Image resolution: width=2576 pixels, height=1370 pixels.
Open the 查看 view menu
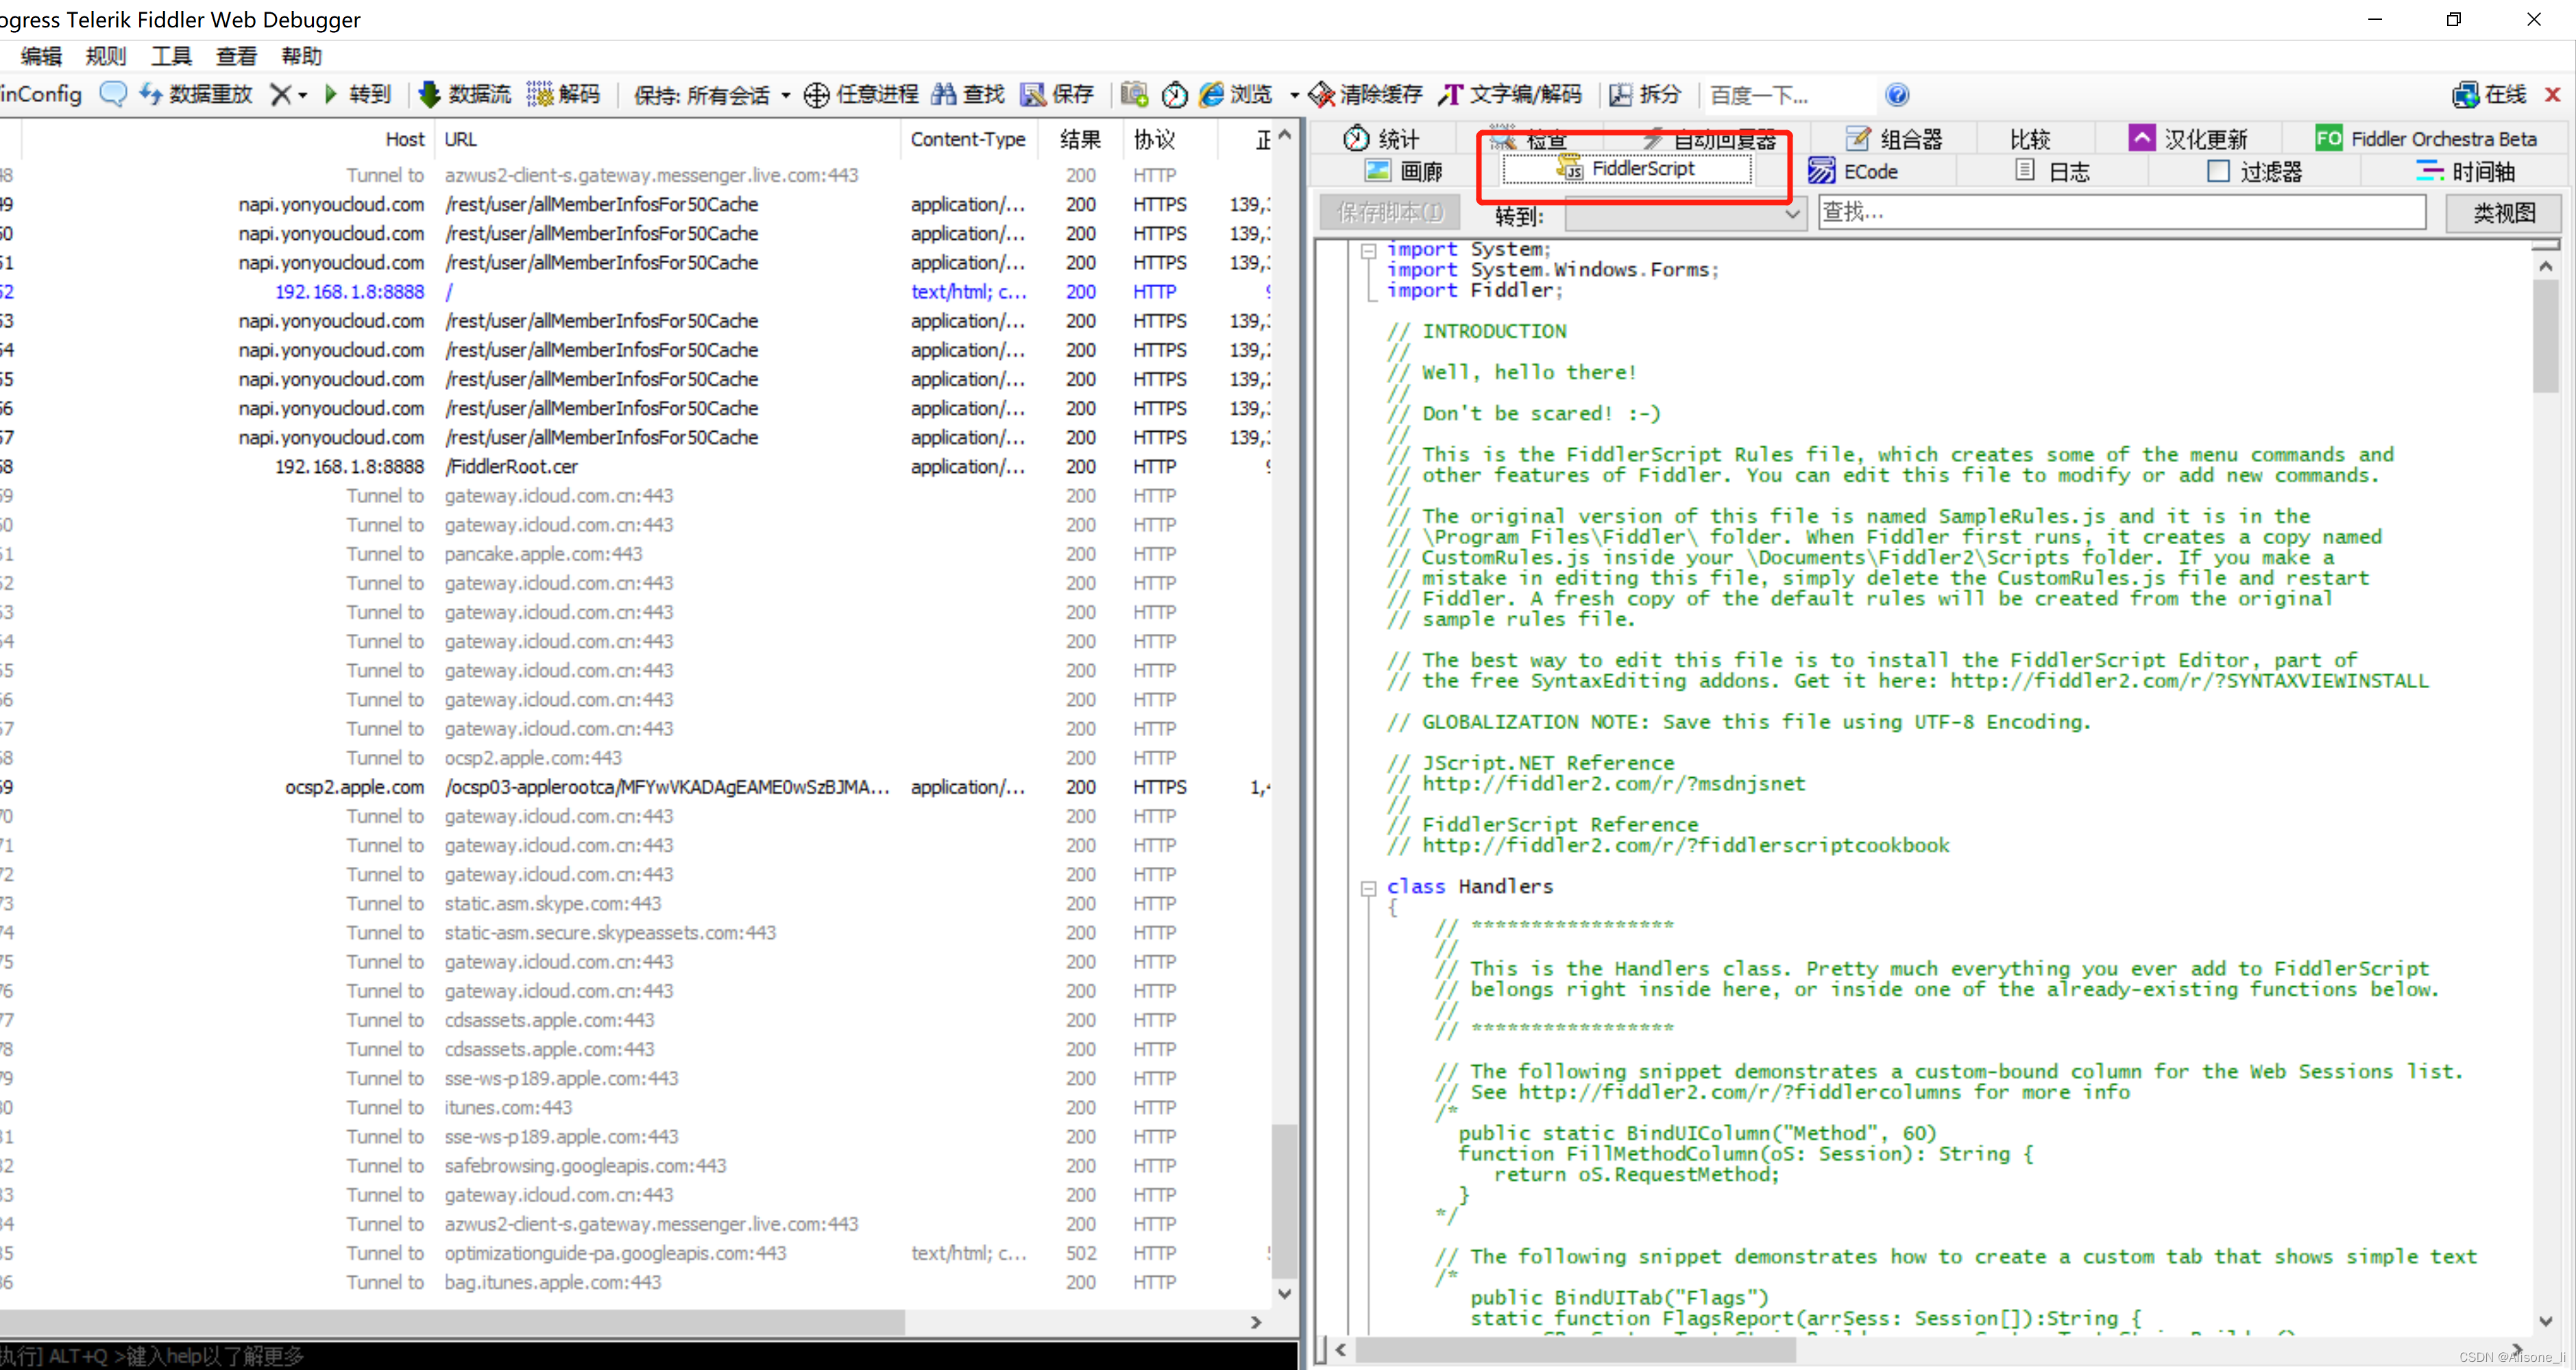pyautogui.click(x=236, y=56)
